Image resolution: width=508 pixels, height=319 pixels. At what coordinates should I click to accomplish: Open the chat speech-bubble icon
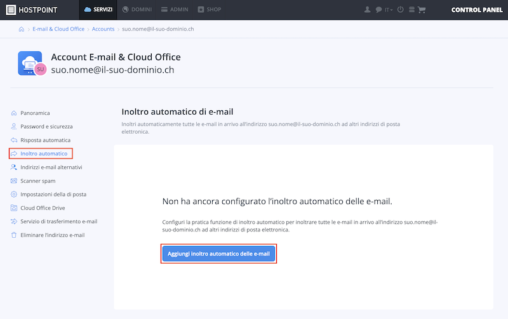(x=378, y=10)
